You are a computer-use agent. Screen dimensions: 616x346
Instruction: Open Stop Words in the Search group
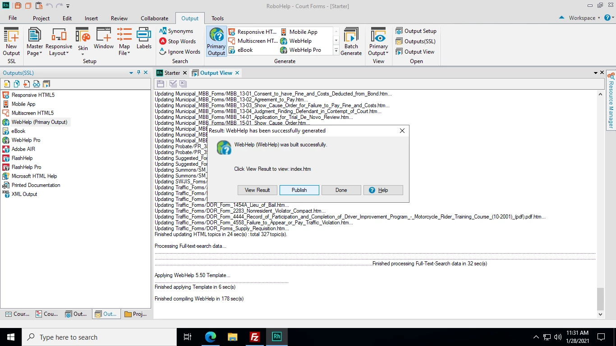[x=178, y=41]
